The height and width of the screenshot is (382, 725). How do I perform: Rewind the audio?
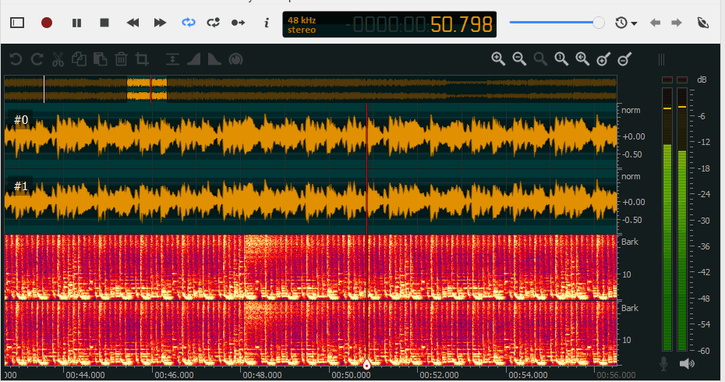(x=133, y=23)
